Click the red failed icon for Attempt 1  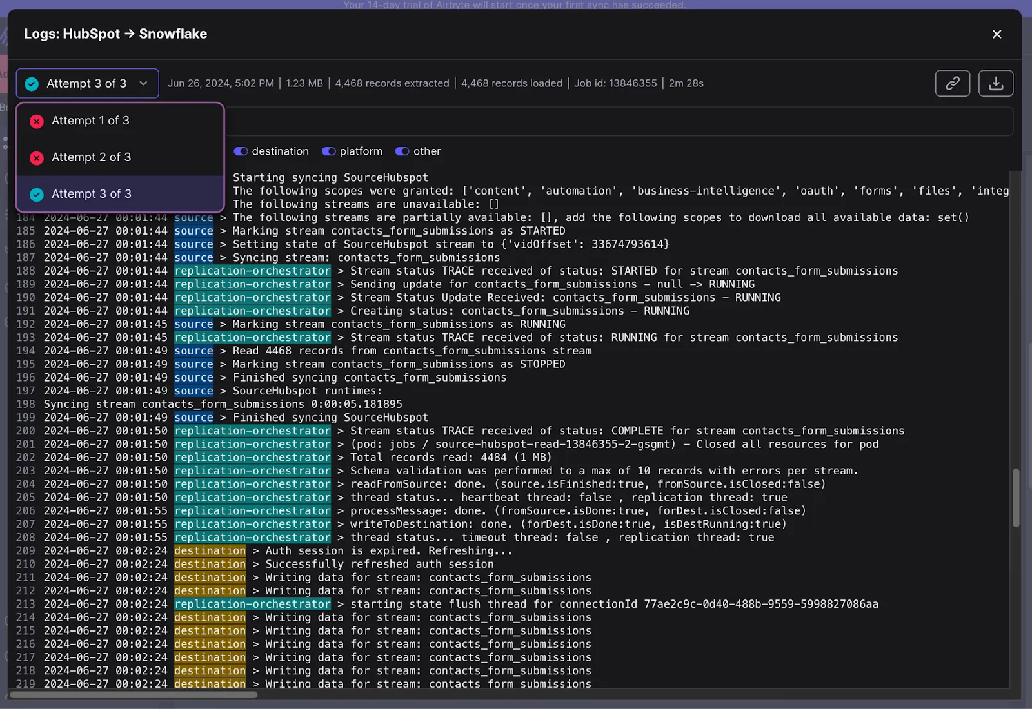click(37, 121)
